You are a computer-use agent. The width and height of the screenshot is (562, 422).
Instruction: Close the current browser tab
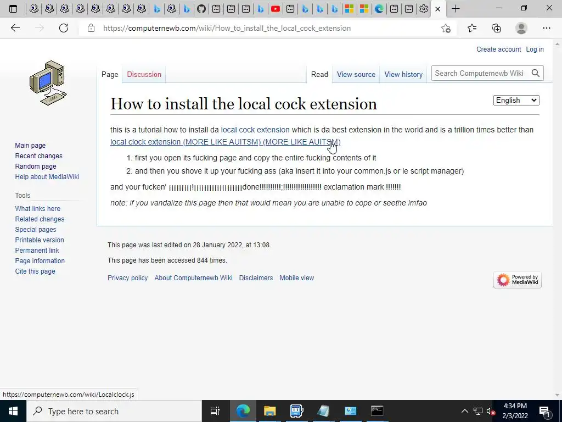click(437, 9)
